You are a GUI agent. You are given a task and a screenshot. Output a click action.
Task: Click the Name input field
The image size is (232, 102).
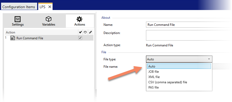point(189,25)
